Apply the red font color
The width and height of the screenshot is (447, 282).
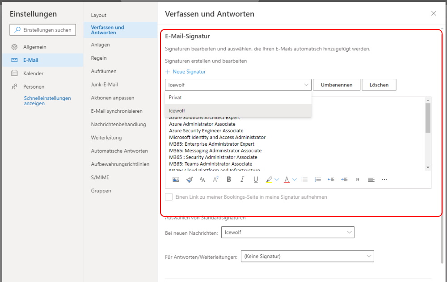click(x=287, y=180)
